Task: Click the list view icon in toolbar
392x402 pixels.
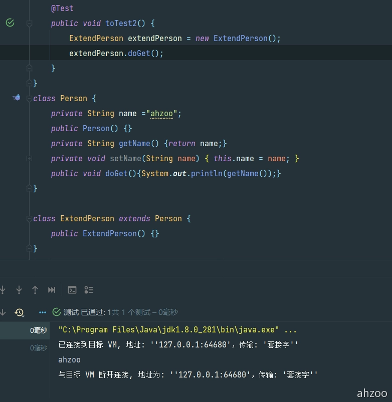Action: (89, 290)
